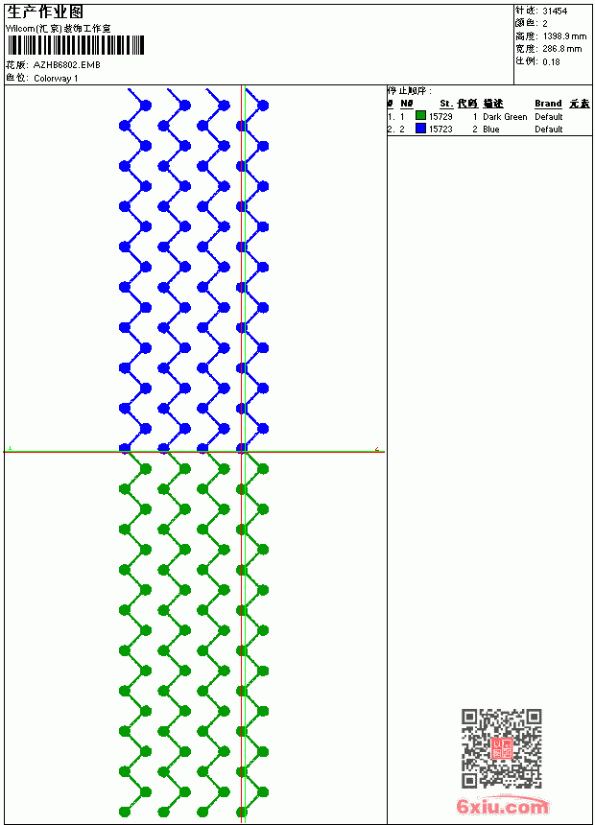Select the Dark Green stop sequence row
This screenshot has height=825, width=595.
pyautogui.click(x=489, y=116)
